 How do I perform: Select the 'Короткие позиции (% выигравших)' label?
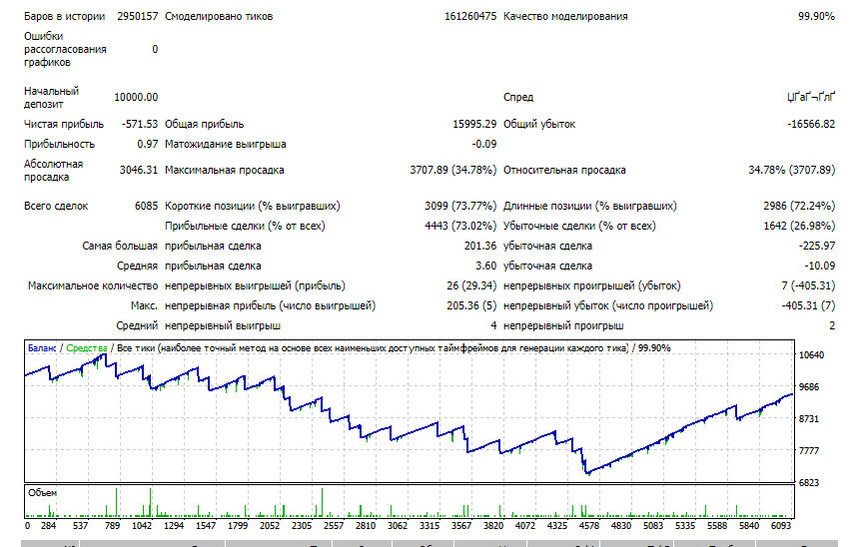253,206
